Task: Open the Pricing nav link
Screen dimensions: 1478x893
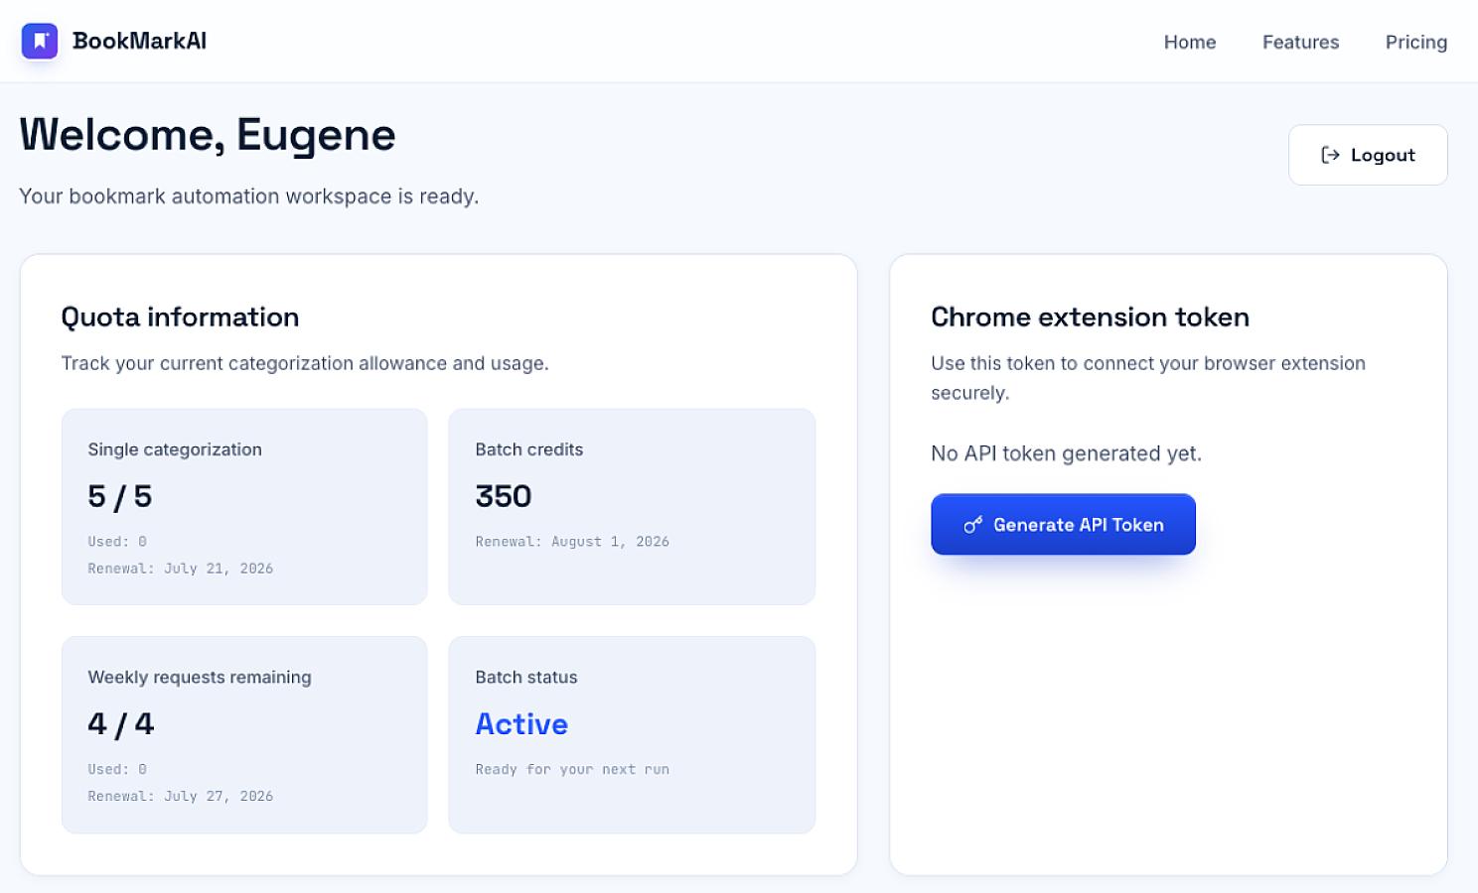Action: coord(1416,42)
